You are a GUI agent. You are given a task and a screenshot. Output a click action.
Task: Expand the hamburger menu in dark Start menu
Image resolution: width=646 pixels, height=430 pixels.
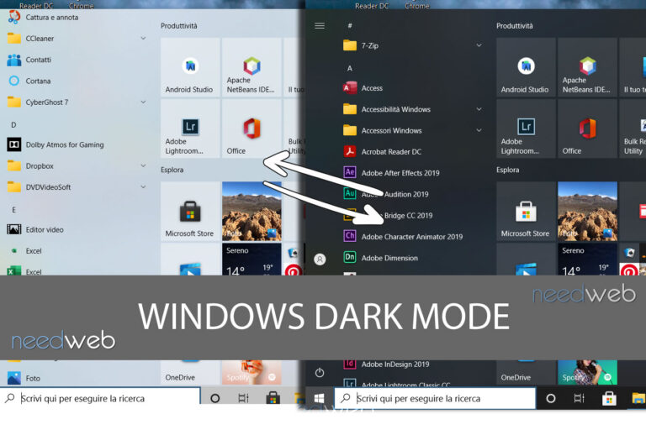[x=320, y=26]
